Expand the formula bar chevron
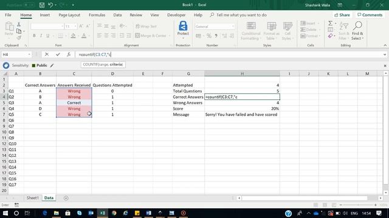389x218 pixels. (385, 54)
